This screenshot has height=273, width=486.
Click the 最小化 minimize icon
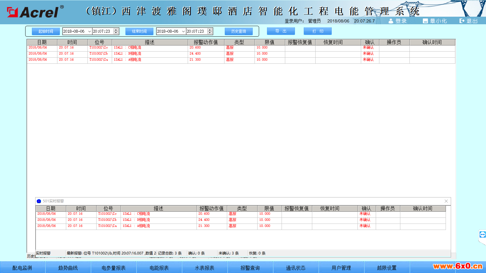click(426, 21)
